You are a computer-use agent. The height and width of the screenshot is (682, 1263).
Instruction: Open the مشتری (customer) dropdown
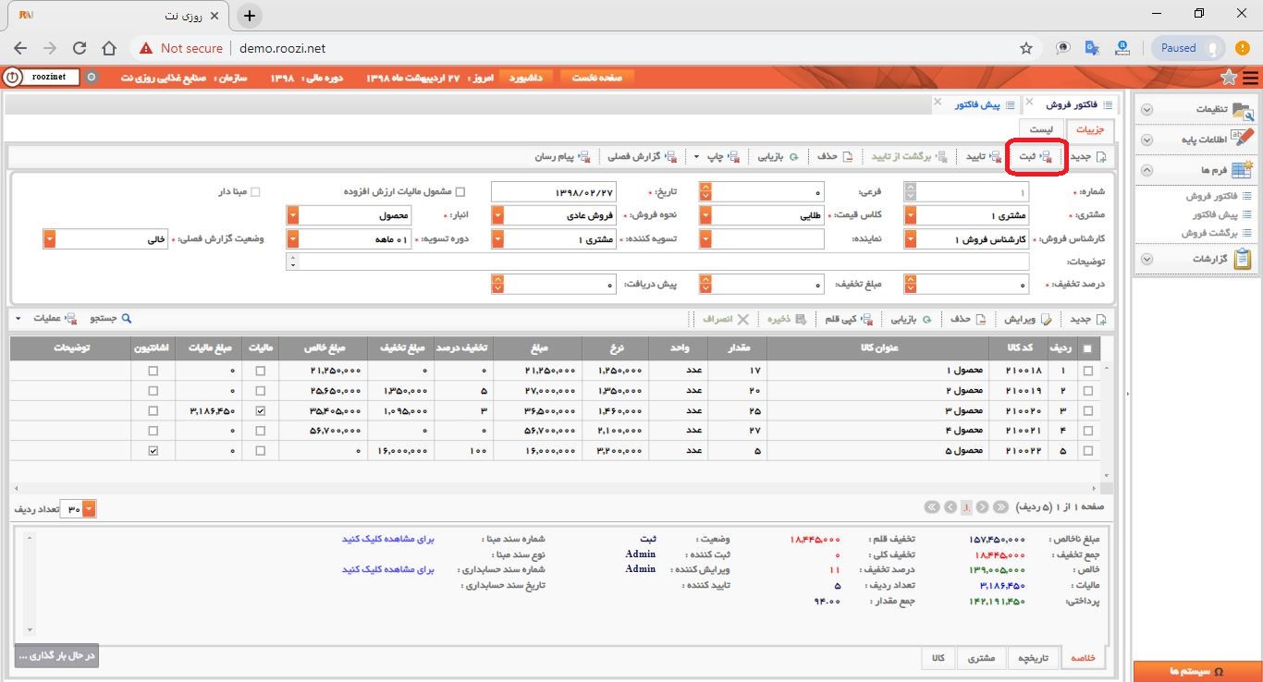pyautogui.click(x=911, y=215)
